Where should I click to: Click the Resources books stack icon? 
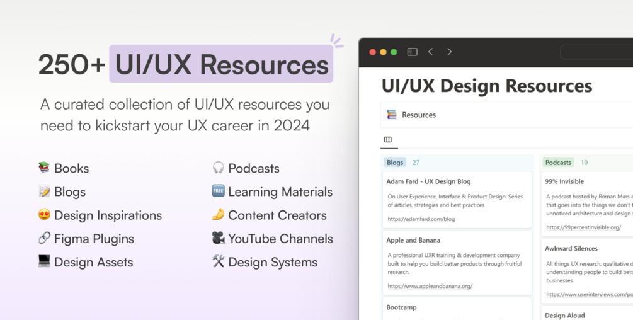(x=392, y=115)
